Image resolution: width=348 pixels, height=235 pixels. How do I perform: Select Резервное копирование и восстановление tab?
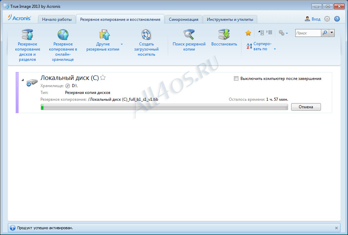(x=120, y=19)
